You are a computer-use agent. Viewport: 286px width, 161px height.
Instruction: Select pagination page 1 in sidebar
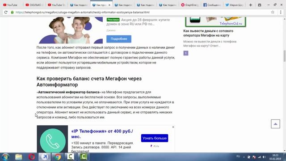pos(186,53)
